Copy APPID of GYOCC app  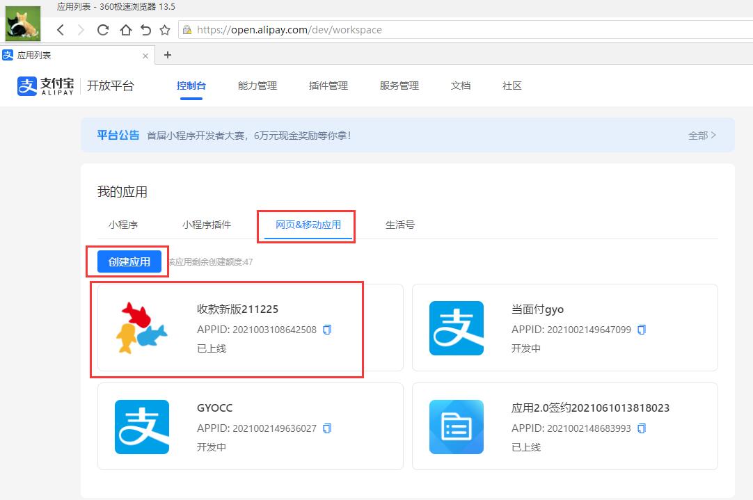coord(327,428)
